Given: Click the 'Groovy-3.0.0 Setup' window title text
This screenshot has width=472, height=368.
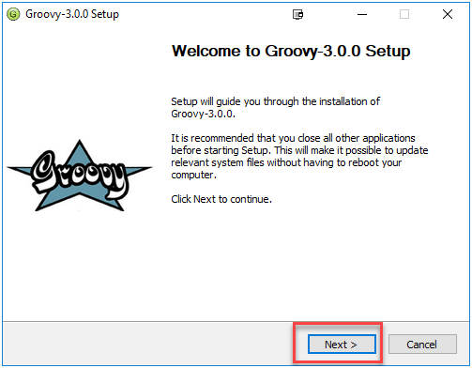Looking at the screenshot, I should pyautogui.click(x=72, y=14).
